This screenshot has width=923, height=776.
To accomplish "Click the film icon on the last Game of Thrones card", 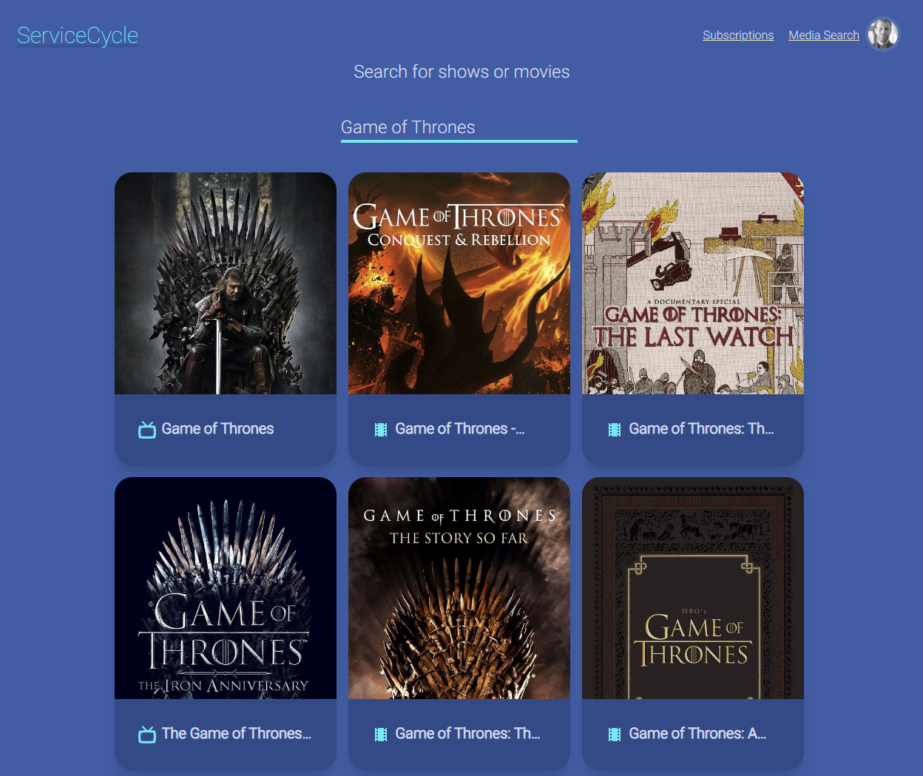I will [615, 735].
